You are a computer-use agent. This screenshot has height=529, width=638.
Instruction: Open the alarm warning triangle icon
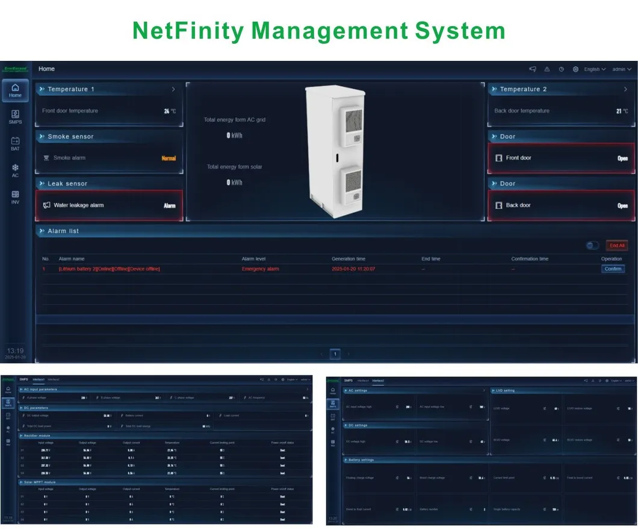click(547, 69)
